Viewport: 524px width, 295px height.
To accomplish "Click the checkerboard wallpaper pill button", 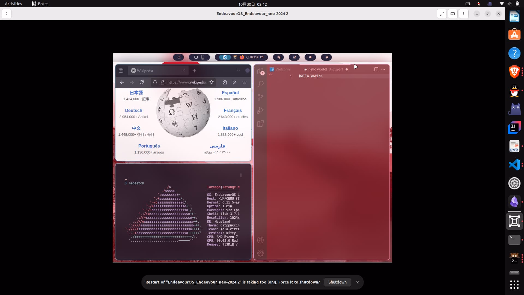I will click(294, 57).
